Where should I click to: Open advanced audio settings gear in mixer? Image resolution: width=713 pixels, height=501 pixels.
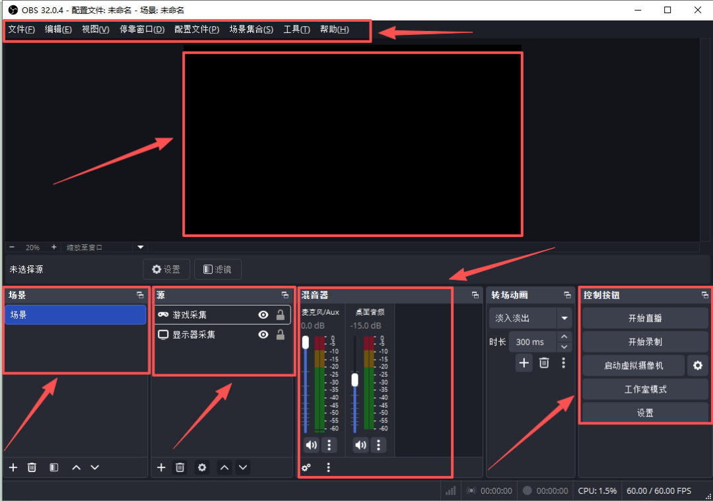click(x=305, y=467)
